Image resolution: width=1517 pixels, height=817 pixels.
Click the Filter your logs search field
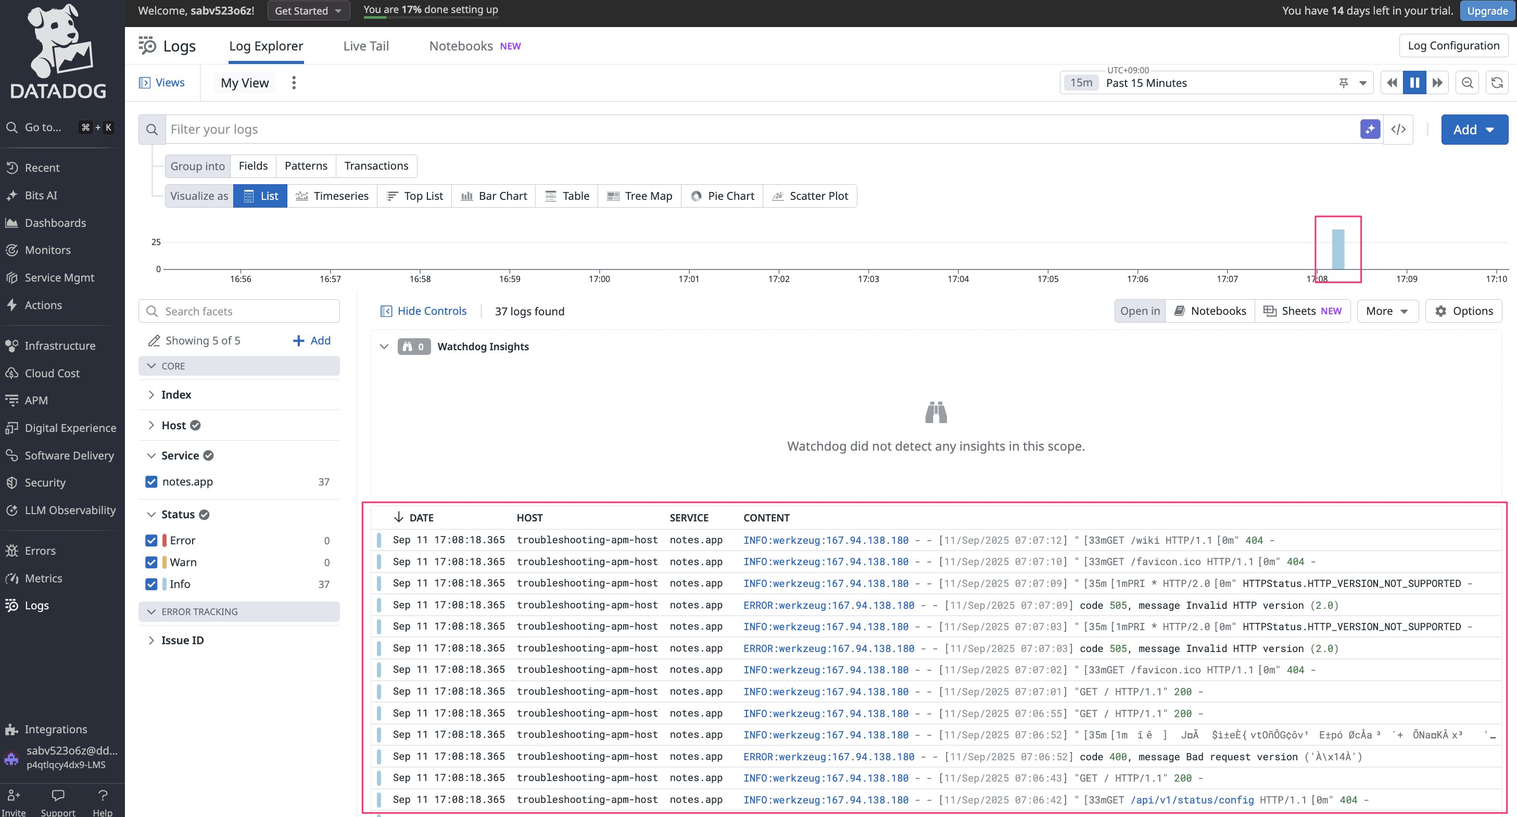(x=762, y=130)
